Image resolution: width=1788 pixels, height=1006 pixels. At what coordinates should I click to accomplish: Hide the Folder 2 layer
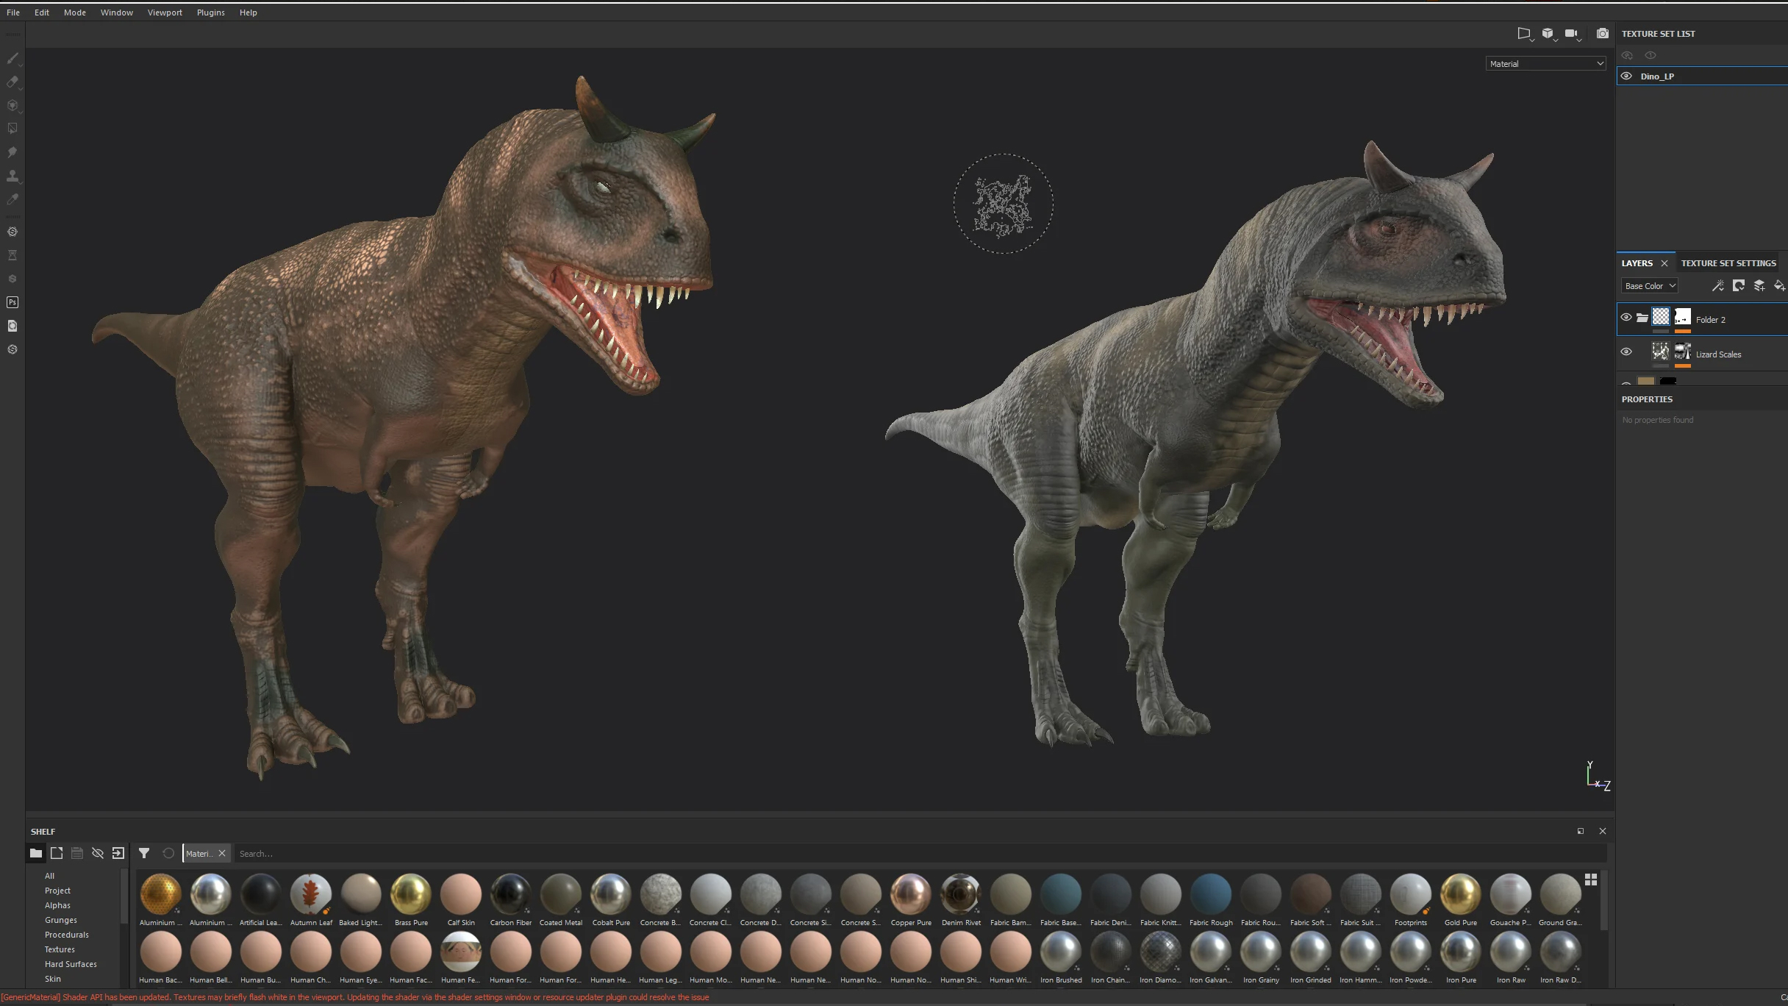tap(1626, 318)
